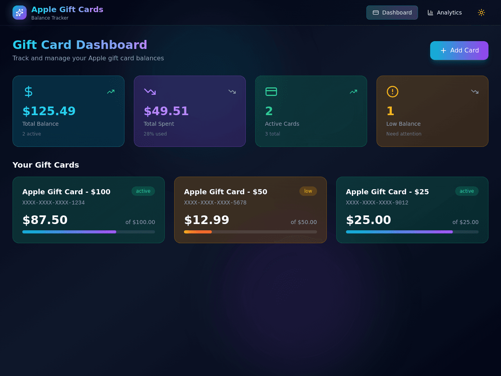Open the Apple Gift Card - $100 card
This screenshot has width=501, height=376.
[x=88, y=210]
